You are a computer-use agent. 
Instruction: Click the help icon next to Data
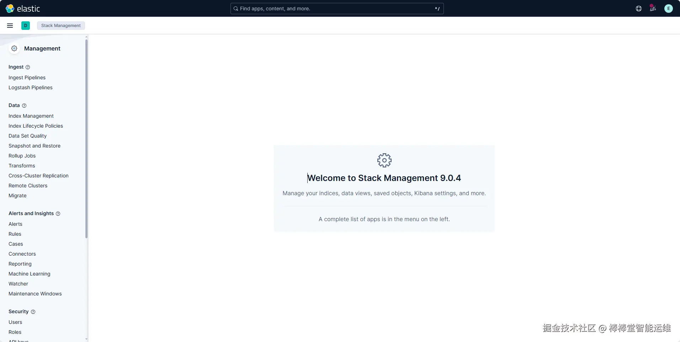coord(24,106)
